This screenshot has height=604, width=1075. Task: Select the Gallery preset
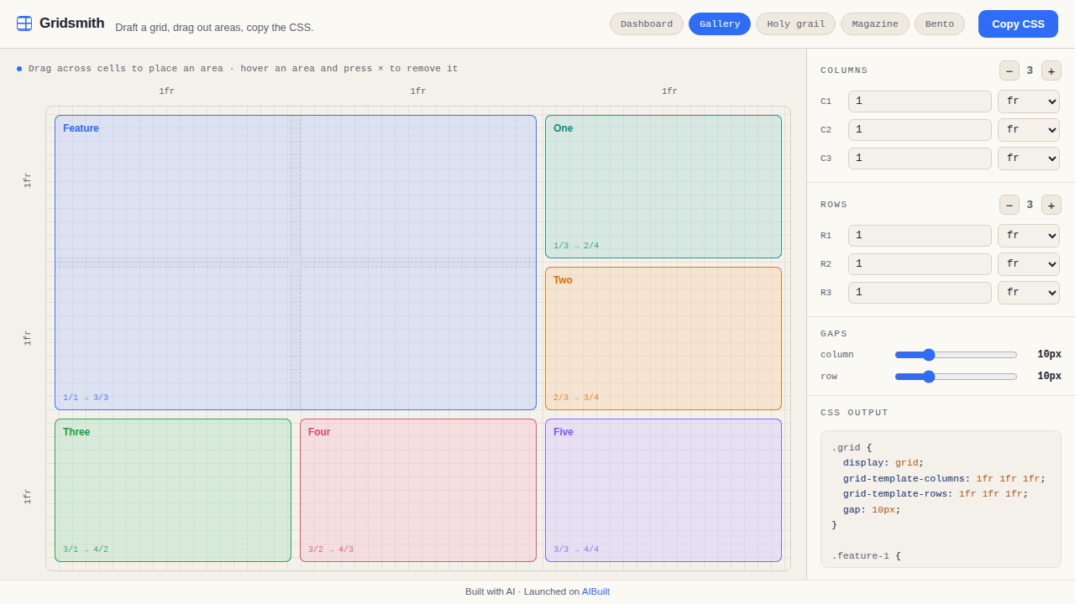[720, 23]
